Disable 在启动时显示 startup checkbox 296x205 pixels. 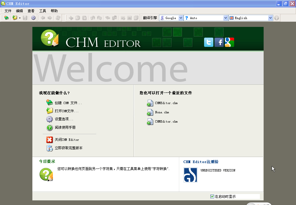tap(212, 196)
